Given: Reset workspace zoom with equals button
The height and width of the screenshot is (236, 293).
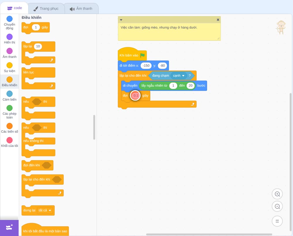Looking at the screenshot, I should point(277,221).
